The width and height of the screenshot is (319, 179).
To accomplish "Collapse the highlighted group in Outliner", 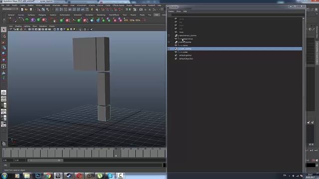I will point(168,49).
